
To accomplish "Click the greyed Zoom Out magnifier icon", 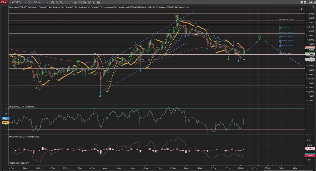I will coord(66,2).
